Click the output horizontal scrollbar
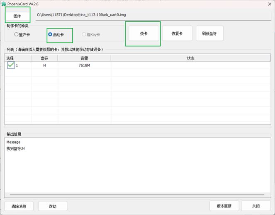Viewport: 275px width, 215px height. 137,195
